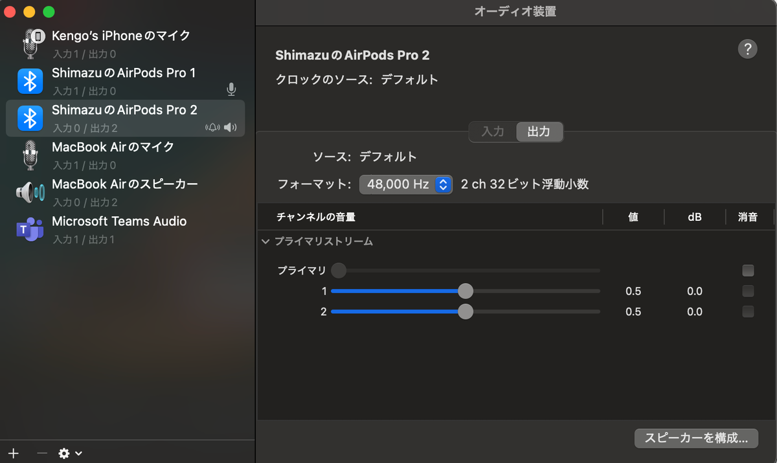Switch to the 入力 tab
Viewport: 777px width, 463px height.
point(493,131)
